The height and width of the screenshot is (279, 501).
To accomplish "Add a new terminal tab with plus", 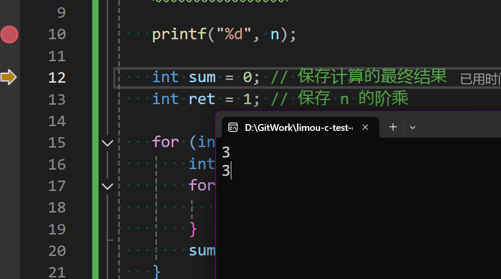I will pos(393,127).
